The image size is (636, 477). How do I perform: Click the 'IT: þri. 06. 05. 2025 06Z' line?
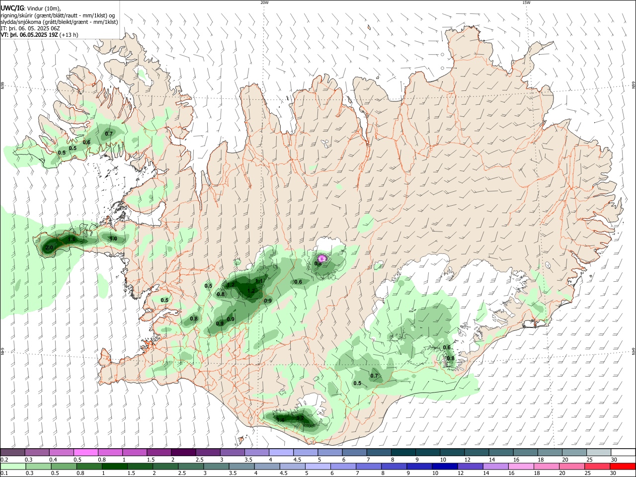click(30, 28)
